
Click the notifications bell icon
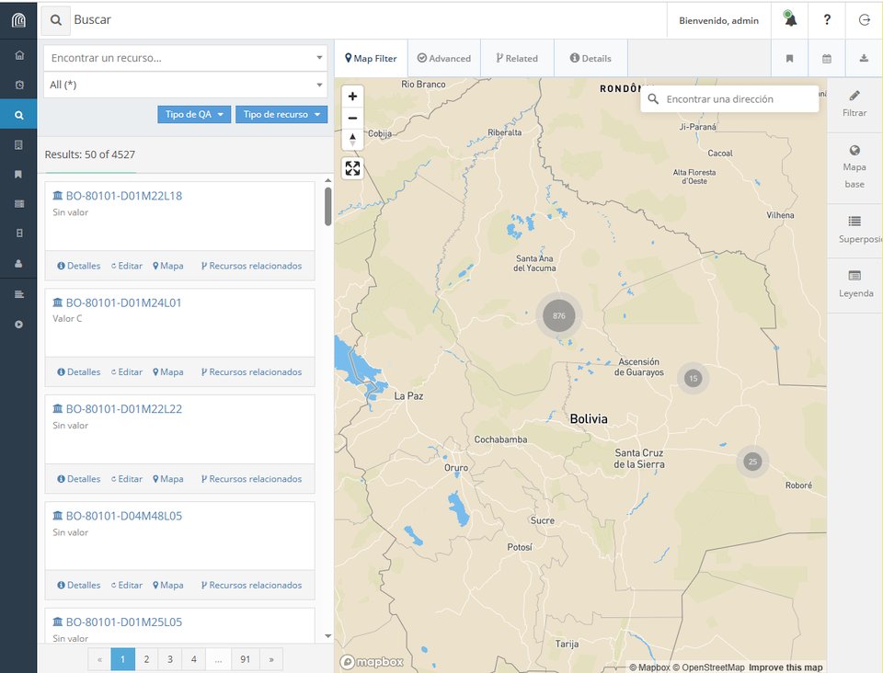[790, 20]
